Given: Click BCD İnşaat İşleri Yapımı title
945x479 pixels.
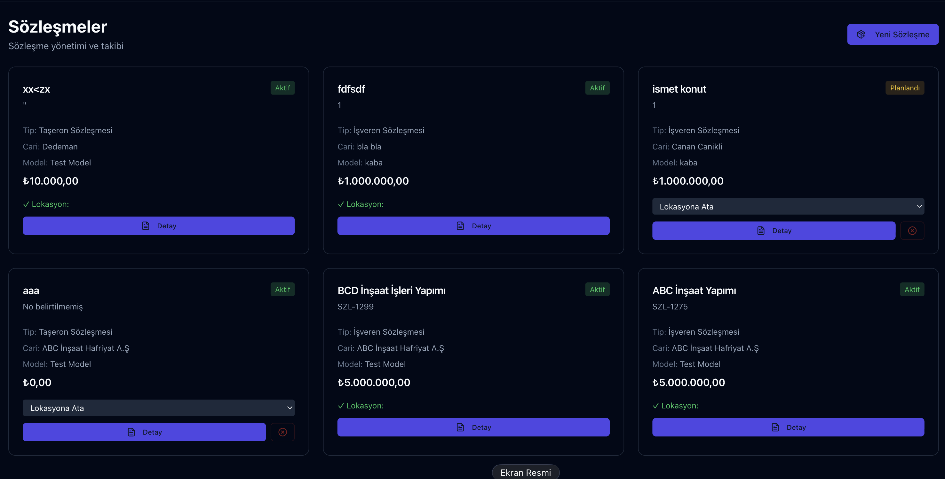Looking at the screenshot, I should click(392, 290).
